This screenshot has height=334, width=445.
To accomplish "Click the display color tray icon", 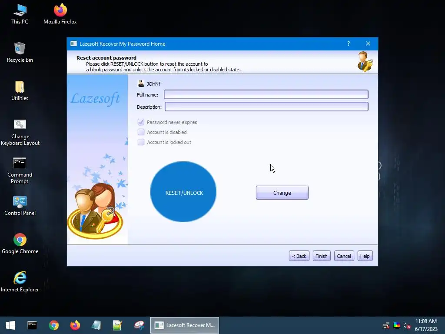I will (x=397, y=325).
